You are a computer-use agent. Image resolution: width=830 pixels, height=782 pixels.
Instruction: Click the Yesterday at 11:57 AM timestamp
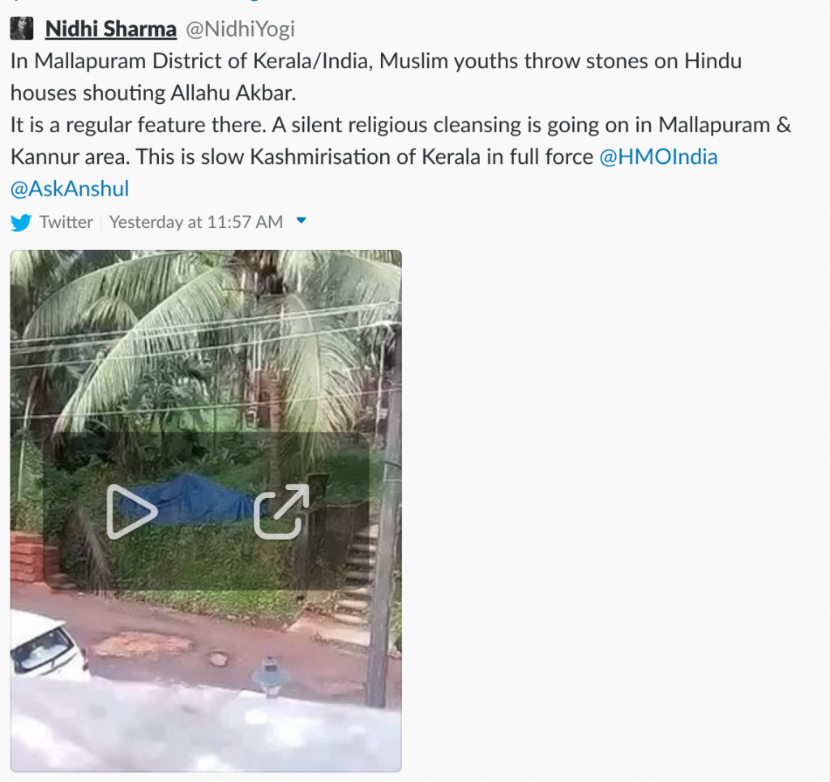pyautogui.click(x=196, y=222)
